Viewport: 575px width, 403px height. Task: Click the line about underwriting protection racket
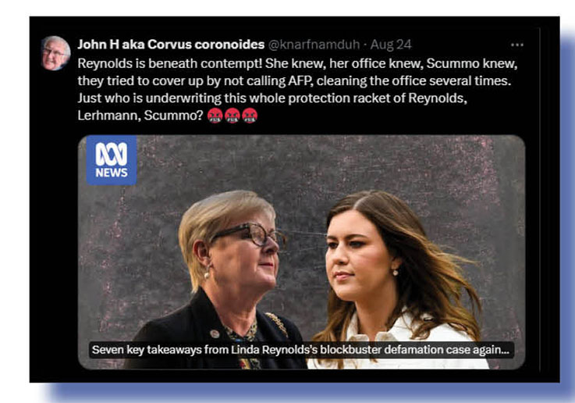[x=272, y=98]
